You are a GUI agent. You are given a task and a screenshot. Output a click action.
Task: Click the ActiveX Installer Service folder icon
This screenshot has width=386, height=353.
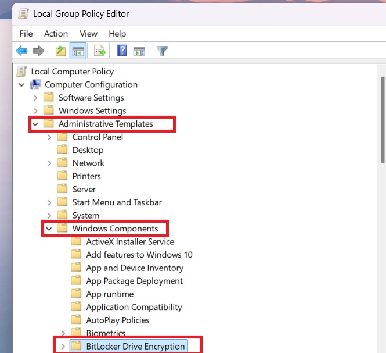point(76,241)
